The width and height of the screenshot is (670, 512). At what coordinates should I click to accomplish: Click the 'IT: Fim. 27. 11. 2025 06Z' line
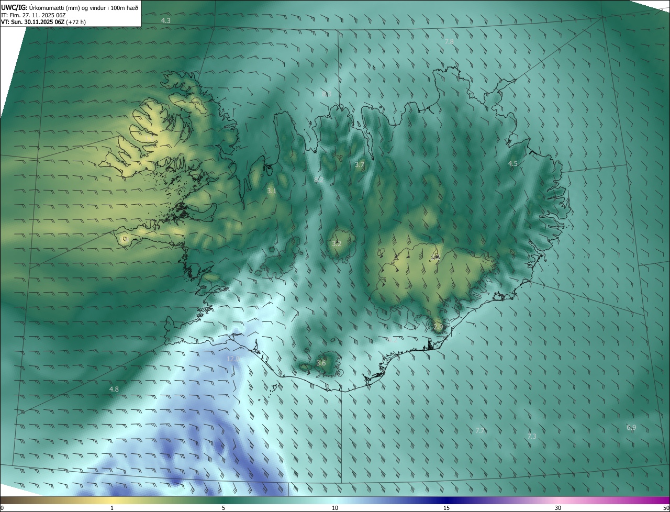[33, 15]
